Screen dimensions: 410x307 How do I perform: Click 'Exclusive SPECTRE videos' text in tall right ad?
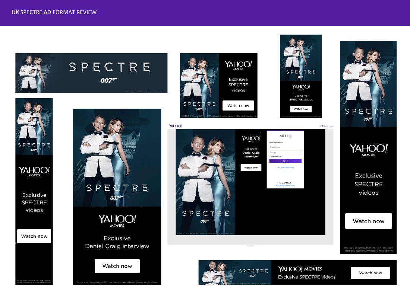coord(368,184)
